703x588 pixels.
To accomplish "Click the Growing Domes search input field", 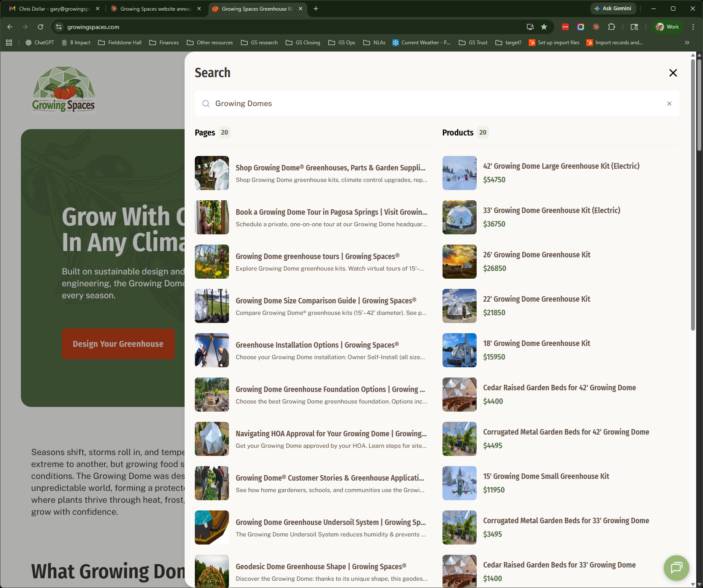I will point(437,104).
